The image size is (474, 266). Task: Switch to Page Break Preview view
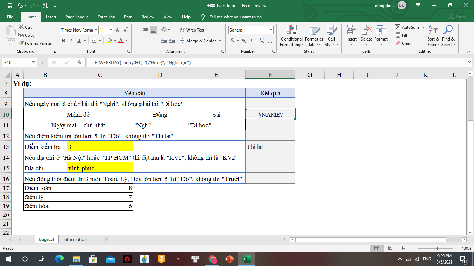click(404, 248)
